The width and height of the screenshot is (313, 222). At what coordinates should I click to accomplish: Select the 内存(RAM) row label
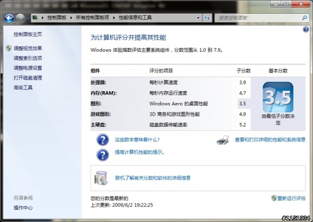(x=104, y=93)
